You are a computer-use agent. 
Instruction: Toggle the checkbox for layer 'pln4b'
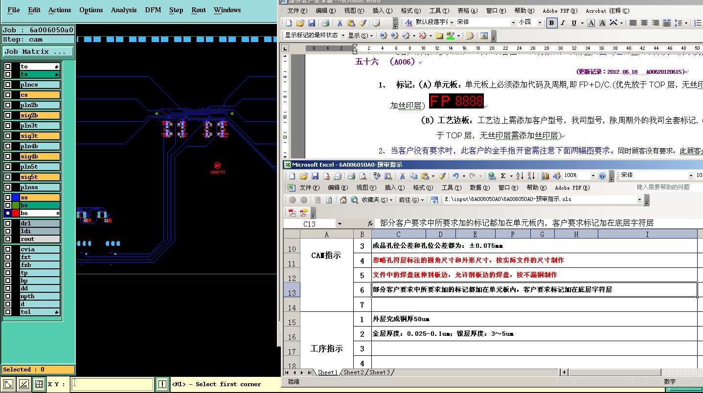click(x=8, y=146)
